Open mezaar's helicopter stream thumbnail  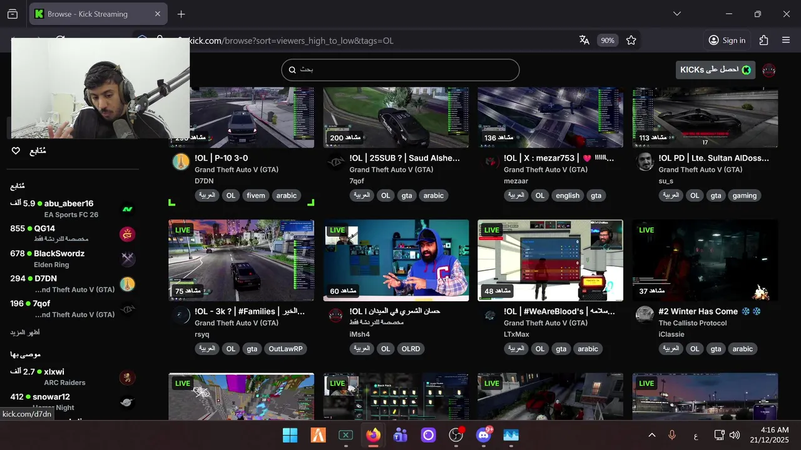pyautogui.click(x=550, y=117)
